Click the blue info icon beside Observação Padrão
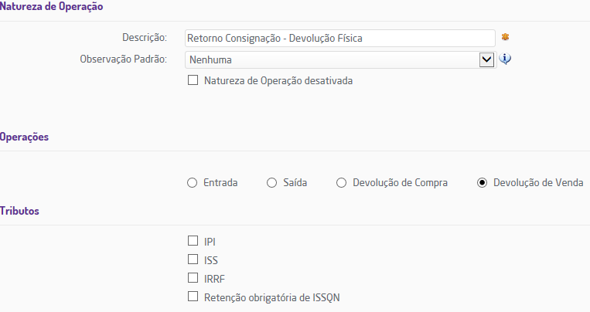 click(506, 59)
